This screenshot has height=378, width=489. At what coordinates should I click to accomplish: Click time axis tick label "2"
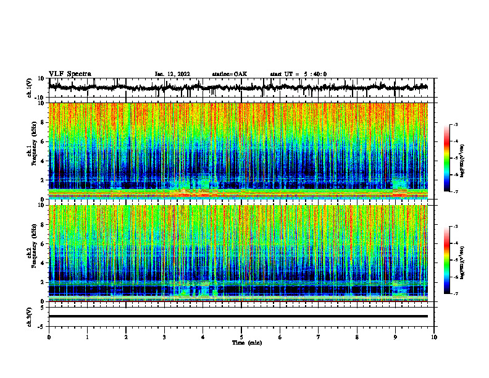(126, 337)
